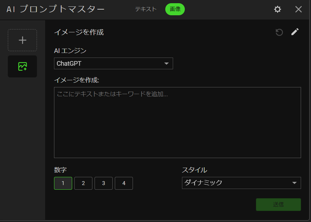Pick 4 images to generate
This screenshot has height=222, width=311.
click(124, 183)
